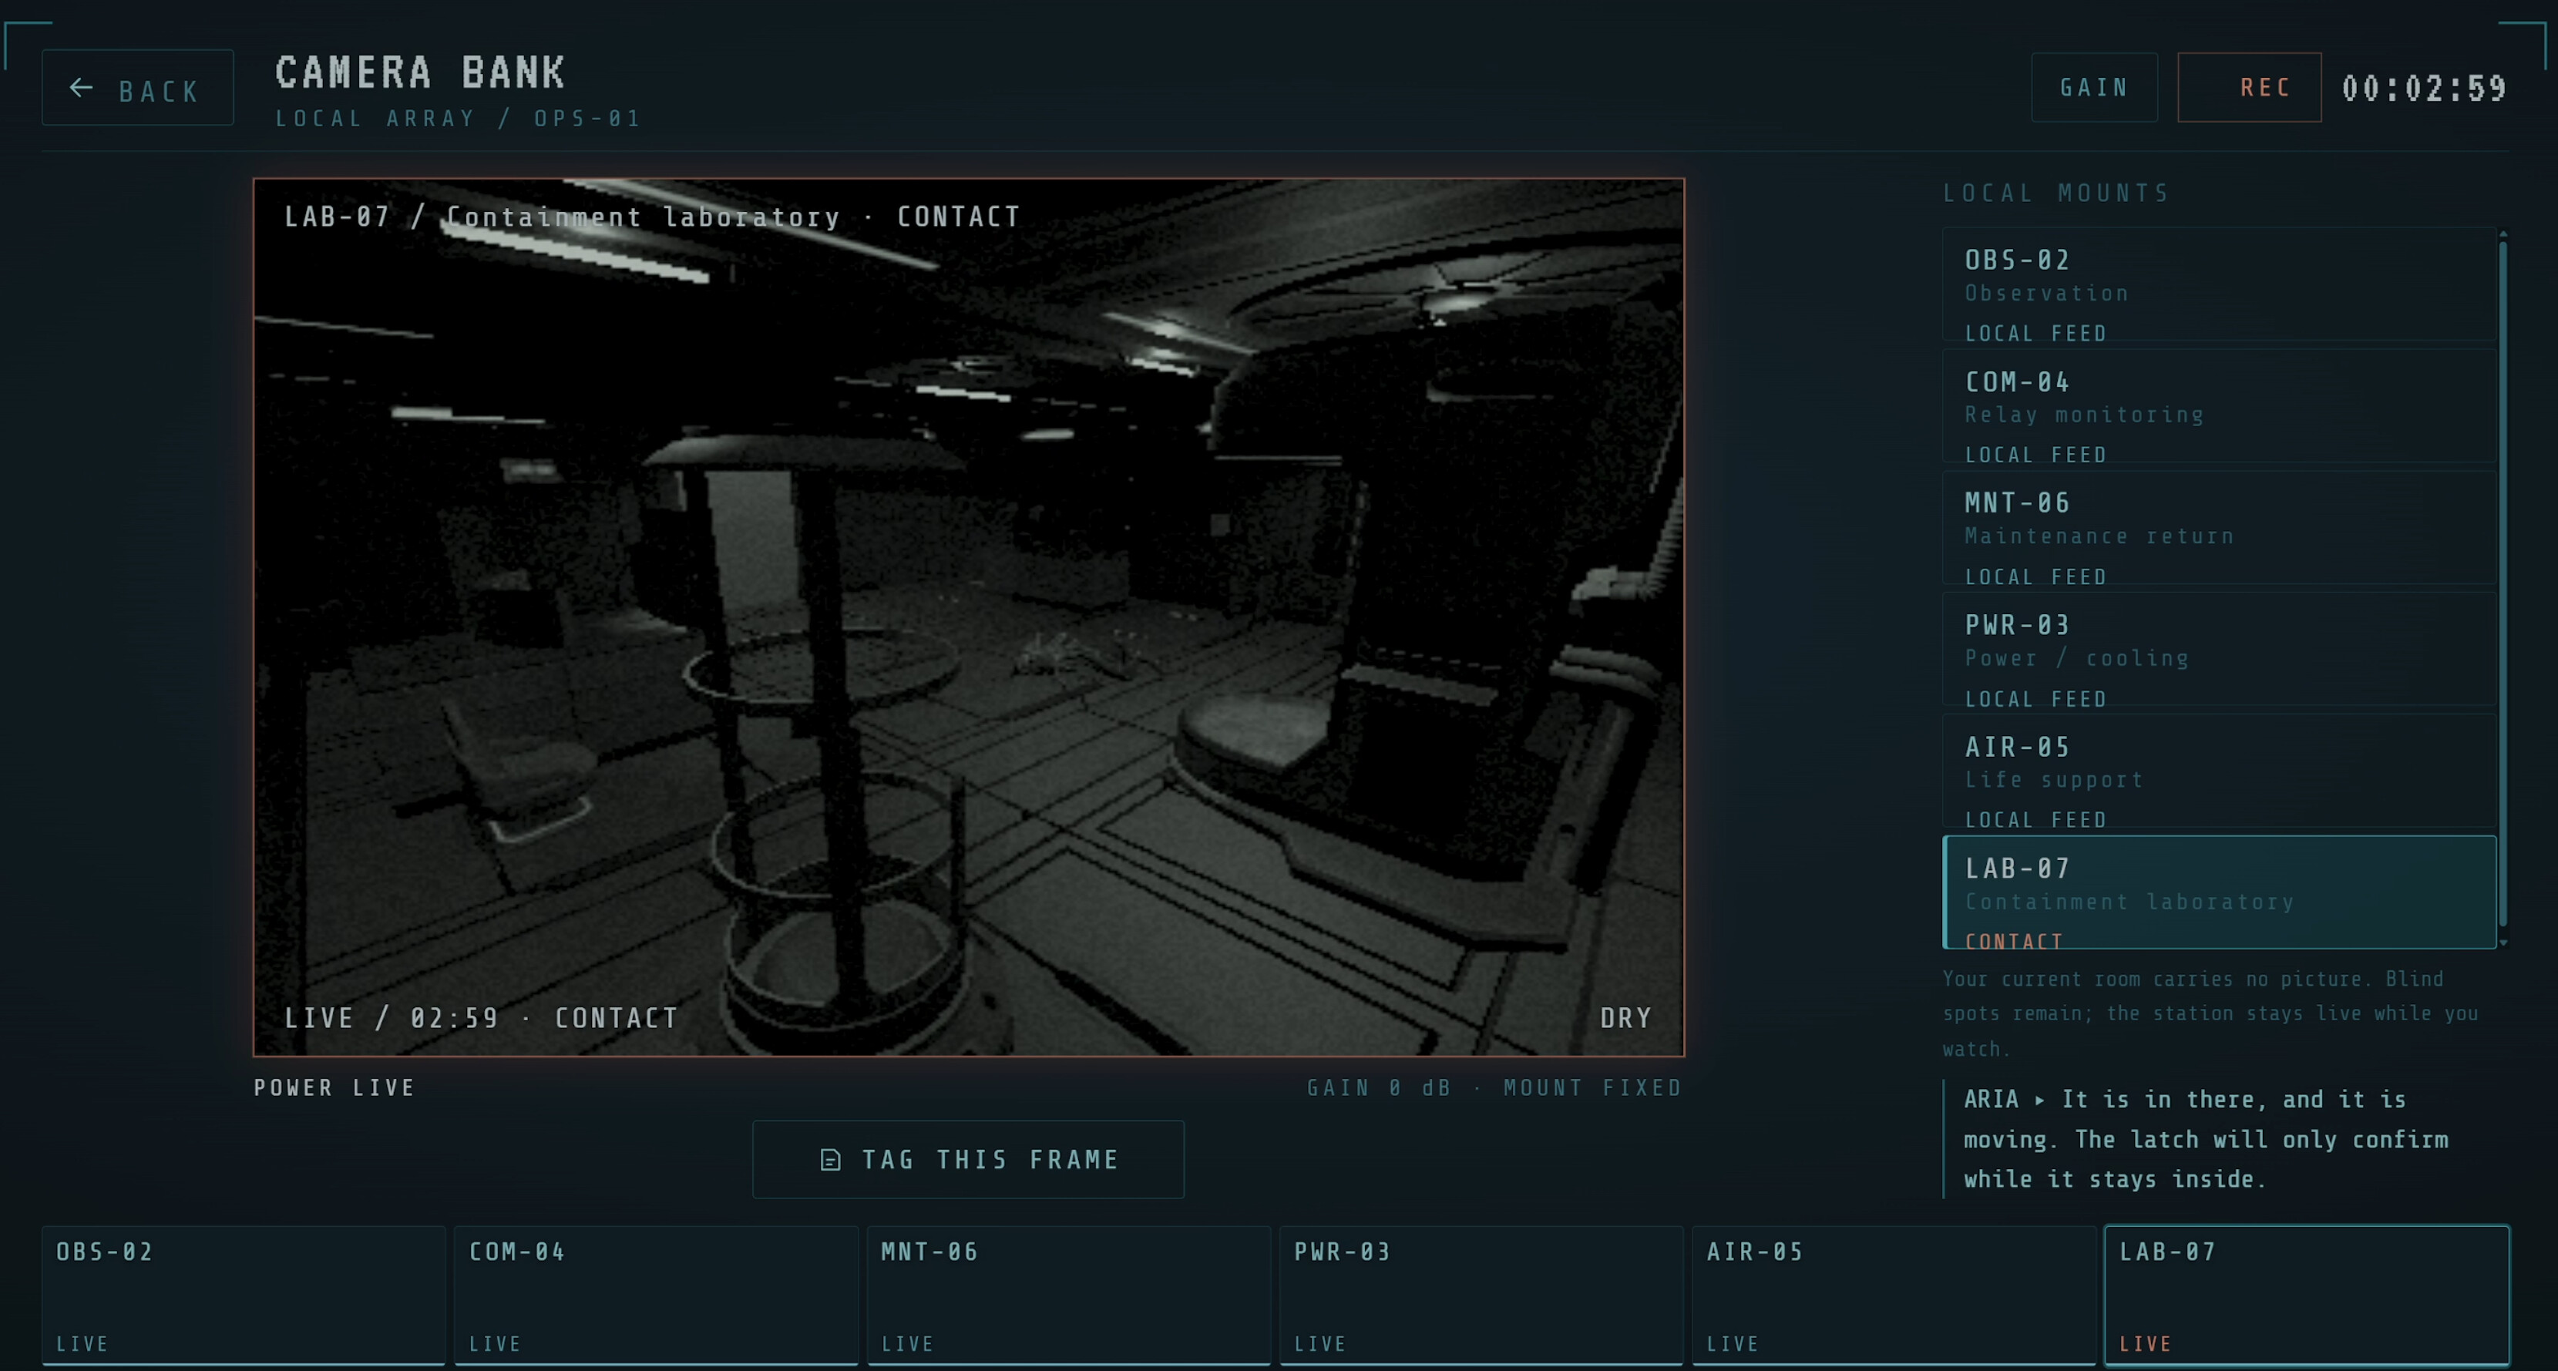Click the document icon in Tag This Frame

click(x=830, y=1160)
